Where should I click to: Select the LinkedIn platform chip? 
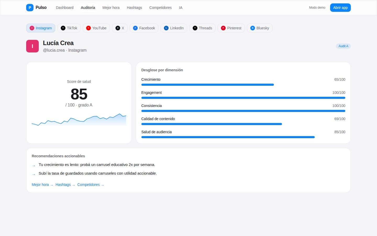(174, 28)
